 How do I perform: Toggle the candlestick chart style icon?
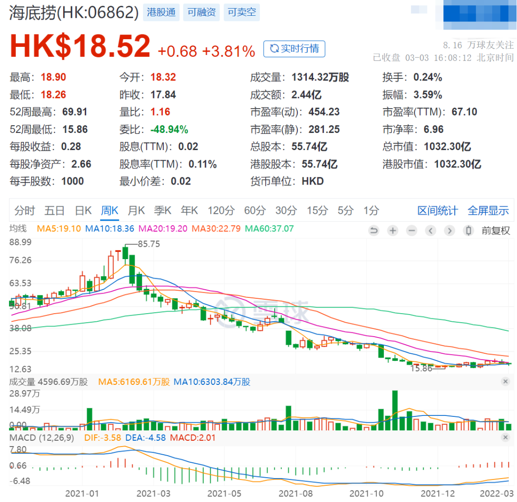(x=469, y=231)
